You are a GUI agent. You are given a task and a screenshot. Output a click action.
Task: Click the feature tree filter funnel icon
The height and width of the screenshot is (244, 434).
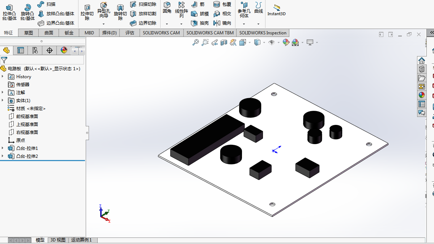4,60
